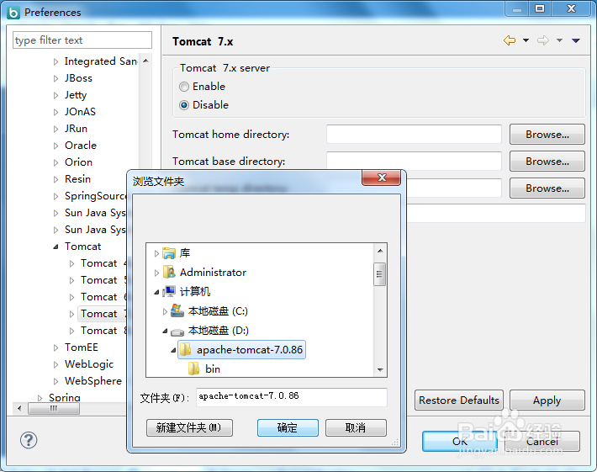Expand the 库 node in folder dialog
This screenshot has height=472, width=597.
(x=156, y=253)
